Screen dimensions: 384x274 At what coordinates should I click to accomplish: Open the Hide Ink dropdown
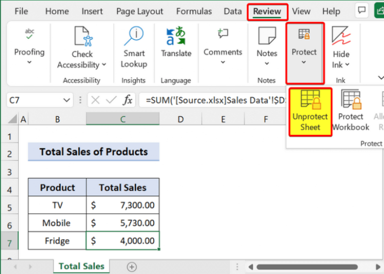[341, 59]
